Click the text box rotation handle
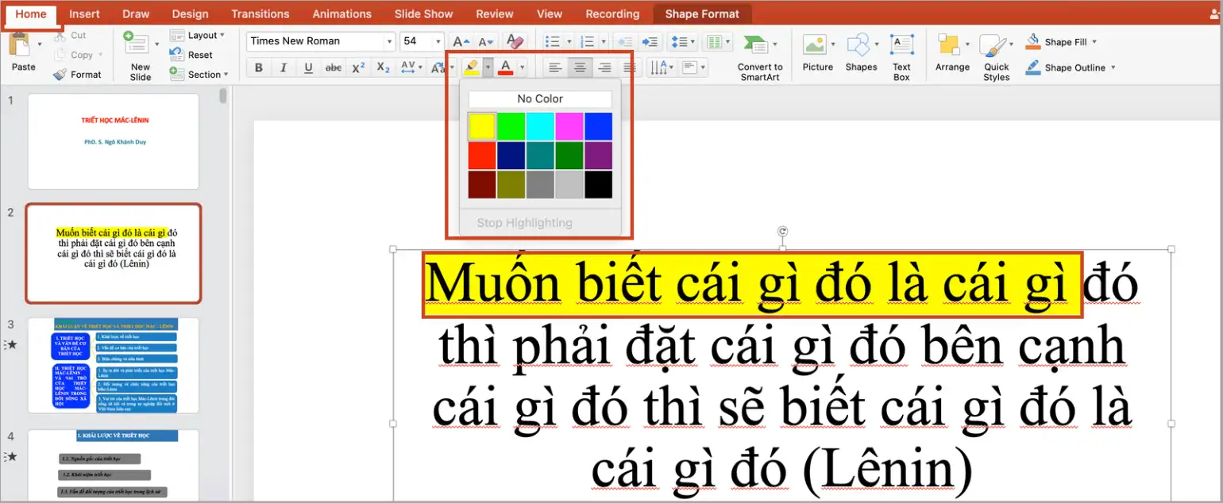 [782, 231]
